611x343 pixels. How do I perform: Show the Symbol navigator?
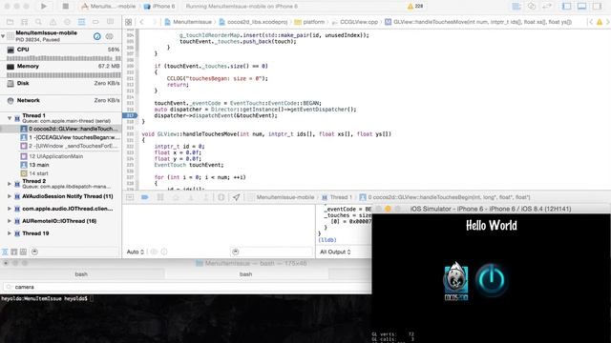tap(24, 22)
